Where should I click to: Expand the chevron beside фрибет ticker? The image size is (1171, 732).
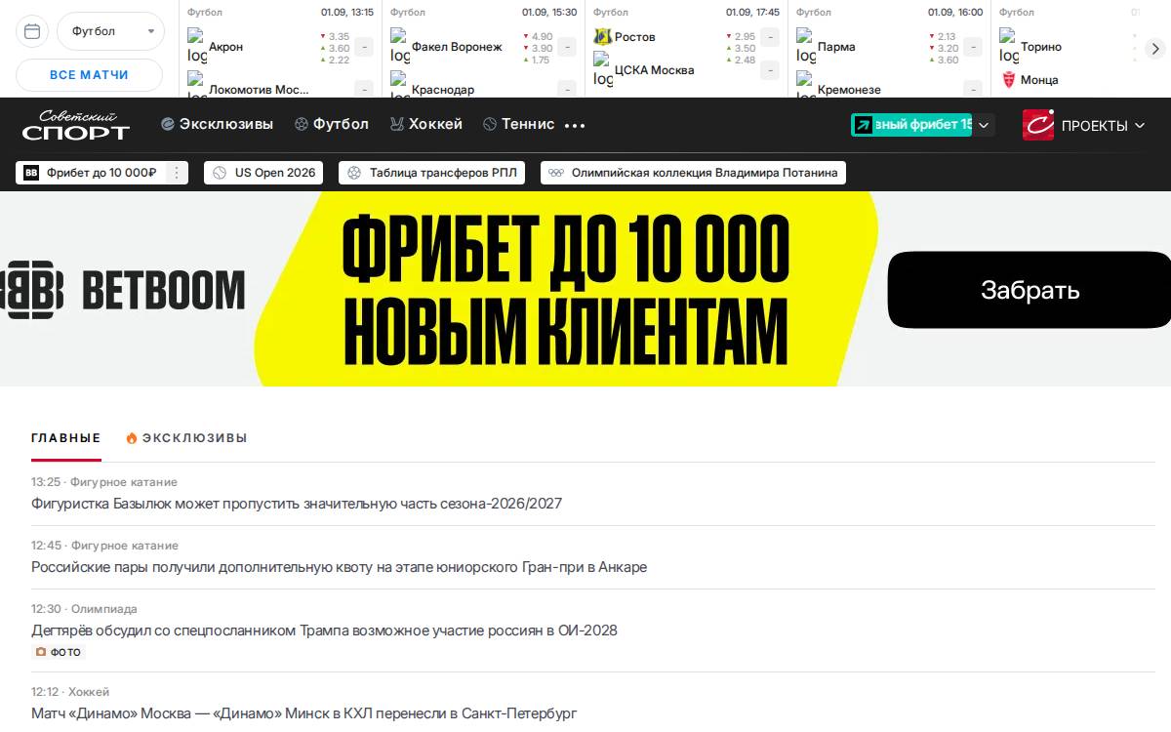point(984,125)
